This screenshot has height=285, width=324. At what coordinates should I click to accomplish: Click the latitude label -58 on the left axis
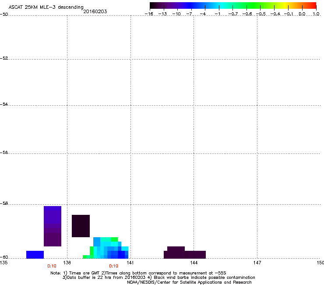coord(4,203)
